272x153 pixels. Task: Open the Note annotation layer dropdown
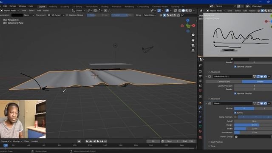point(29,15)
